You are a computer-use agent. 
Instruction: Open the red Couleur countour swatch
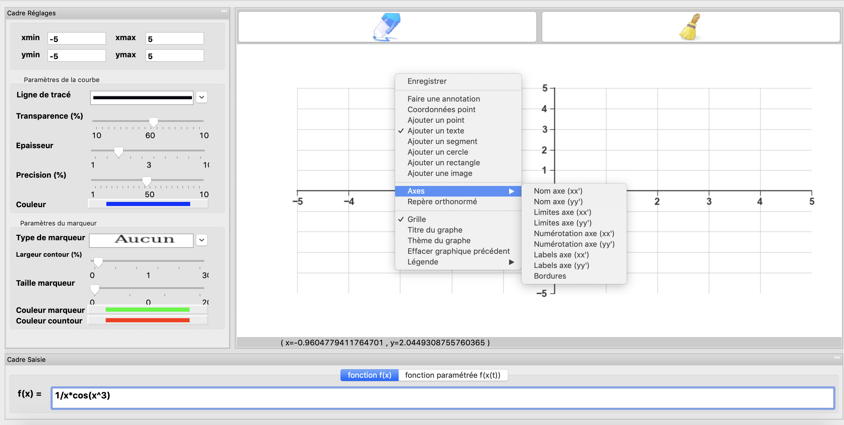click(148, 320)
